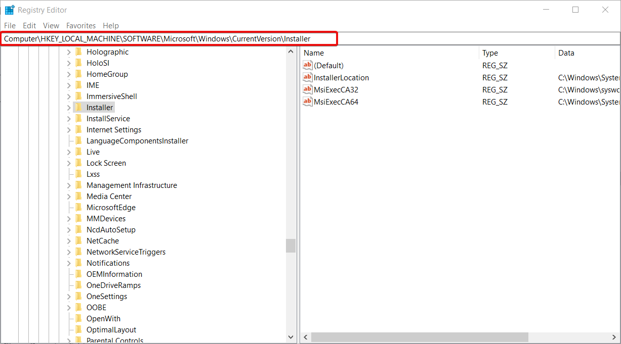Click the tree pane vertical scrollbar thumb
This screenshot has height=344, width=621.
[291, 245]
